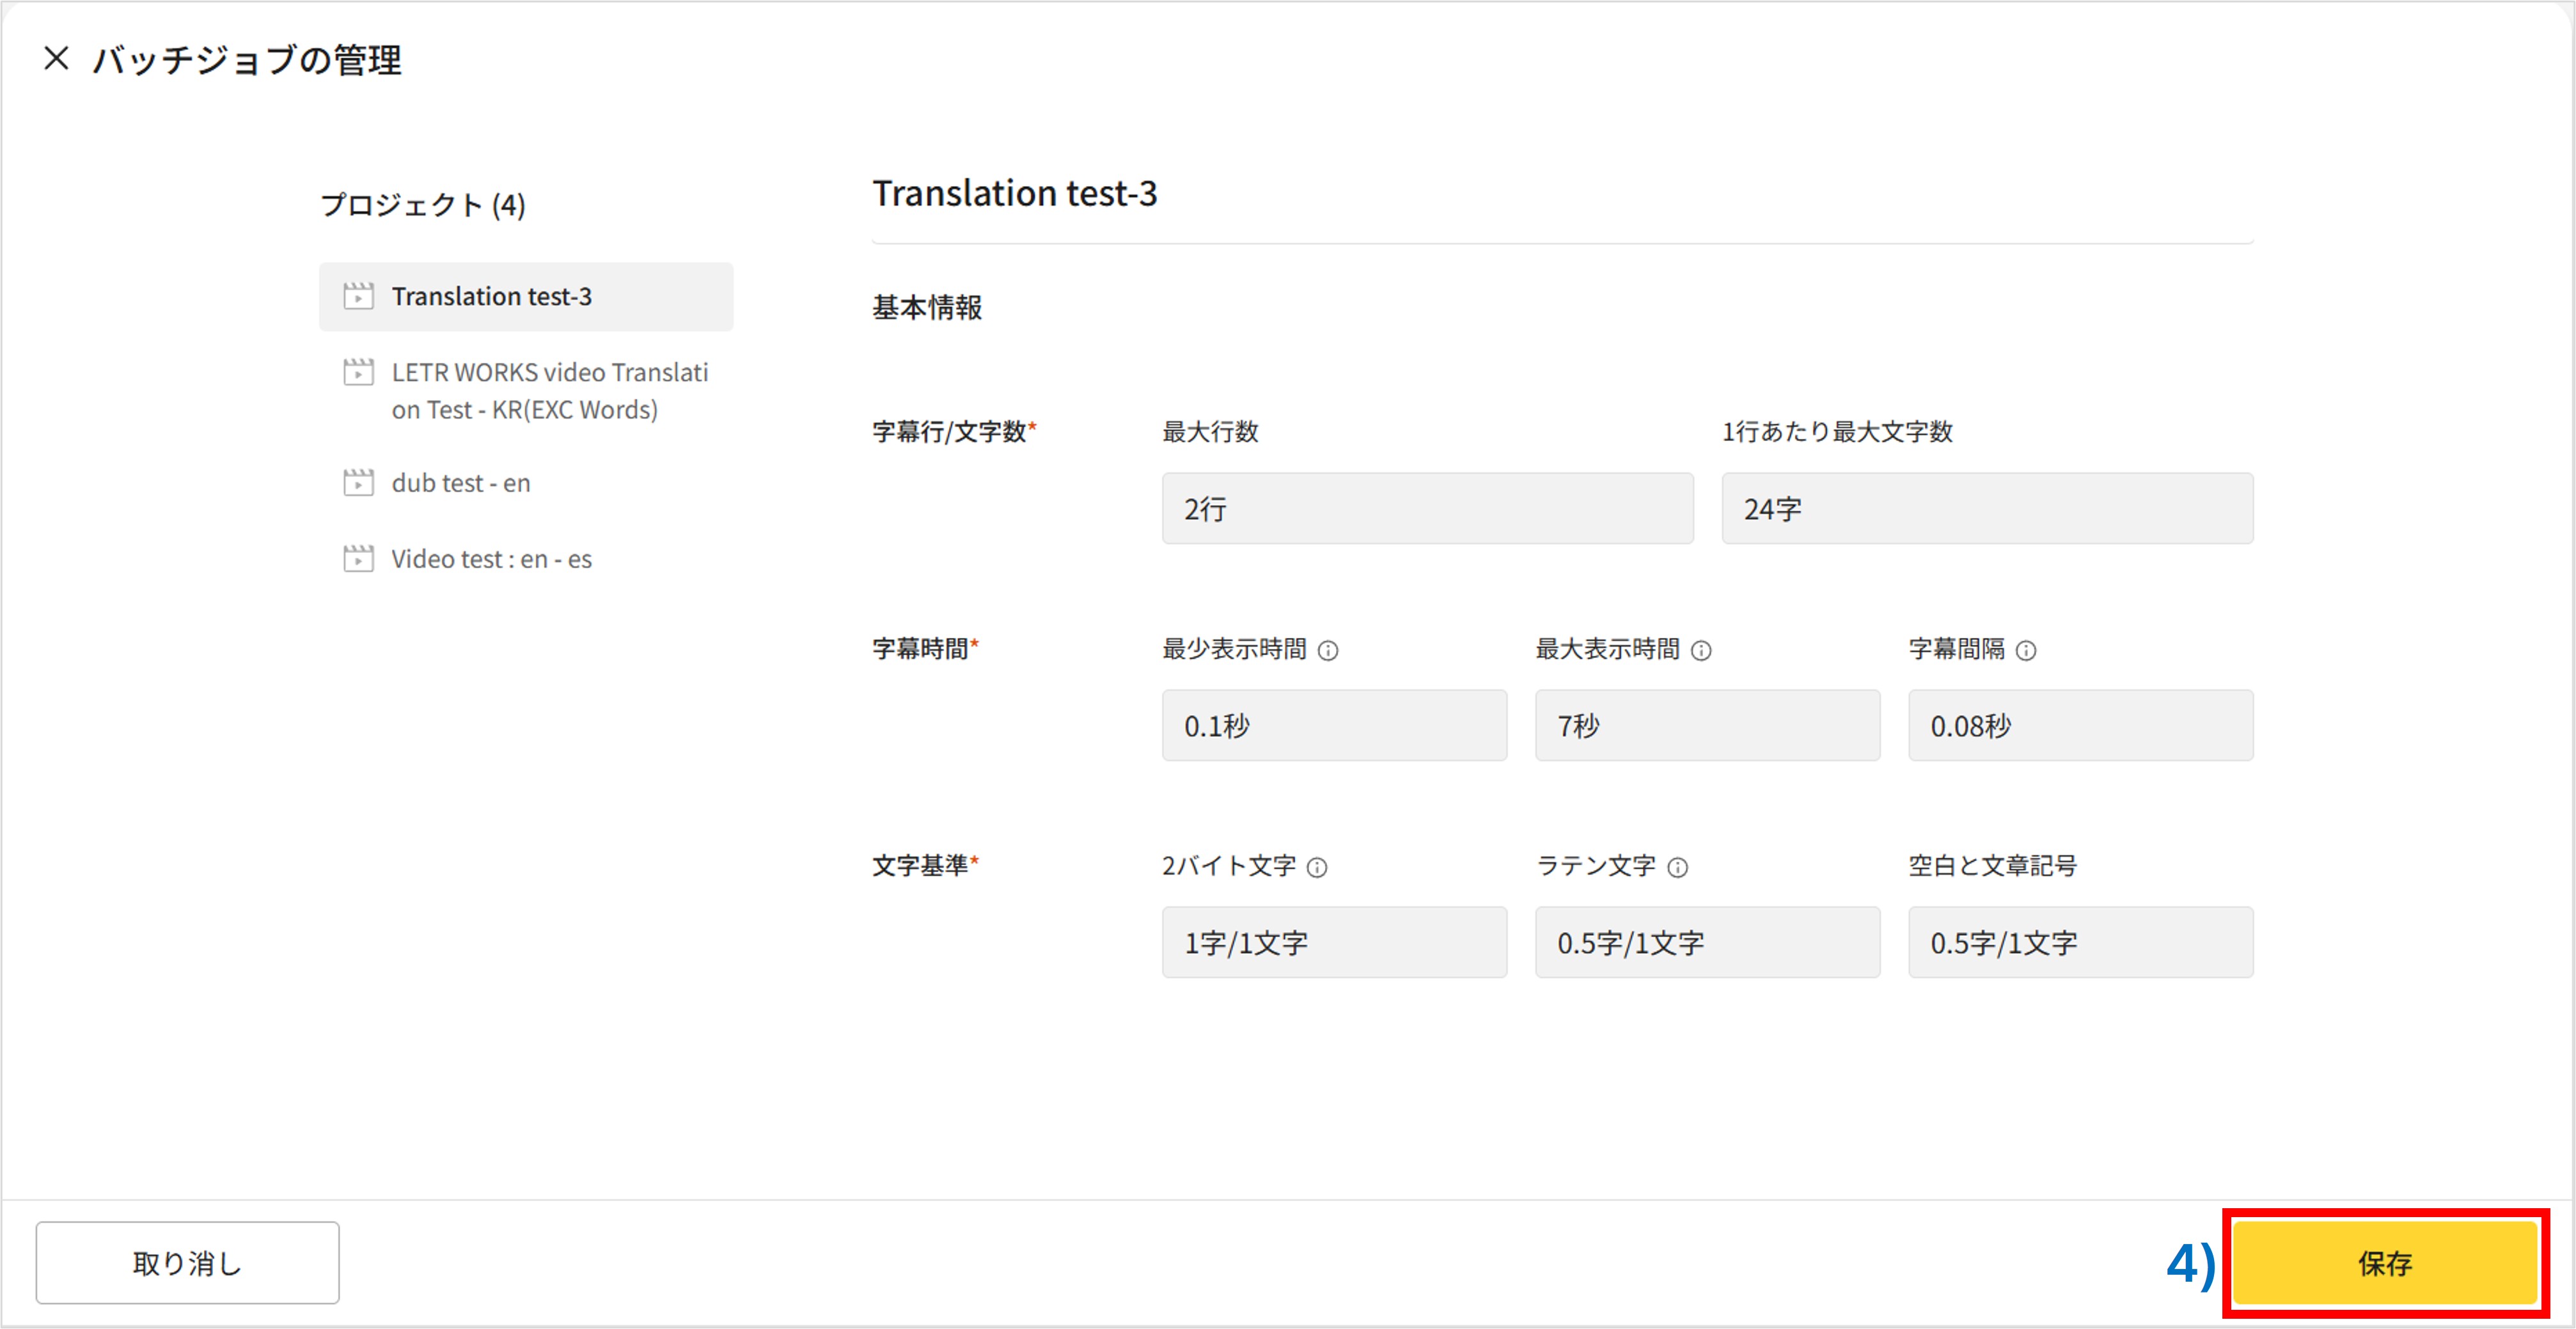Click info icon next to 最大表示時間
2576x1329 pixels.
1701,651
